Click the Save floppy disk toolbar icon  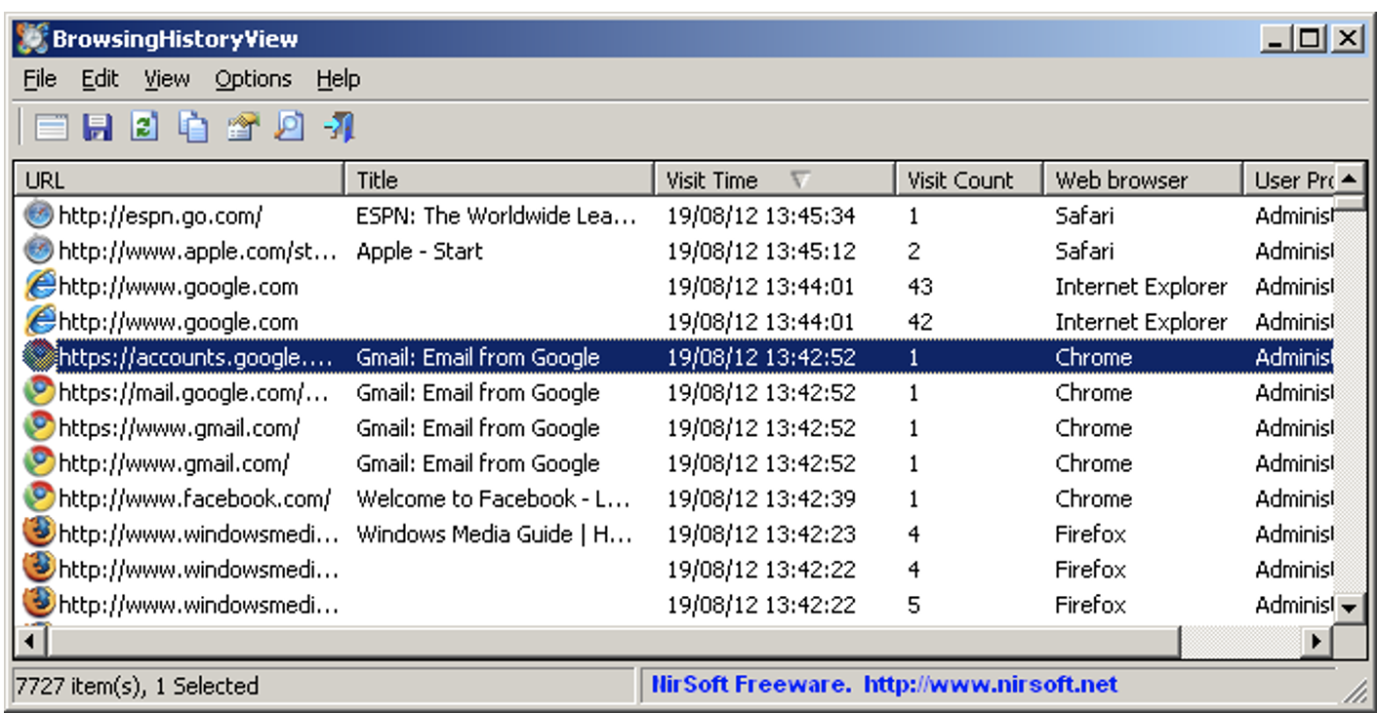coord(98,127)
